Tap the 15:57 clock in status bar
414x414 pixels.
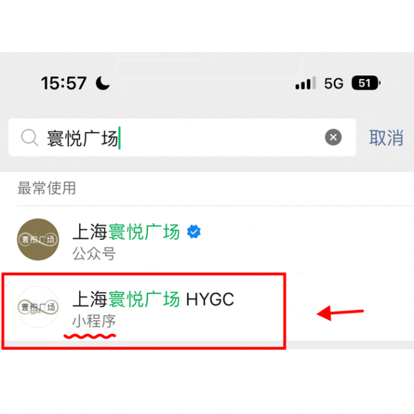(x=63, y=83)
